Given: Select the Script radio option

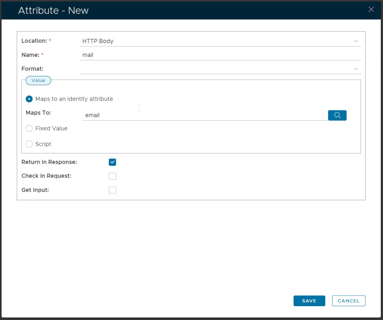Looking at the screenshot, I should click(x=29, y=144).
